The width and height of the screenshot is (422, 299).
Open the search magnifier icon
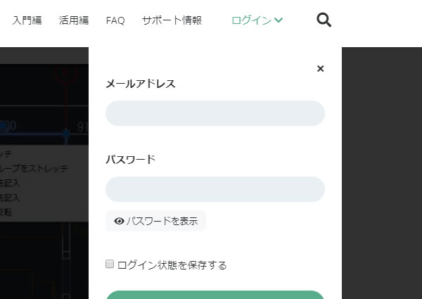click(x=324, y=20)
